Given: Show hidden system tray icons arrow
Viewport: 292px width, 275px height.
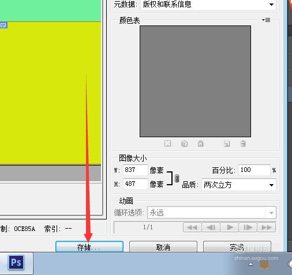Looking at the screenshot, I should (250, 264).
